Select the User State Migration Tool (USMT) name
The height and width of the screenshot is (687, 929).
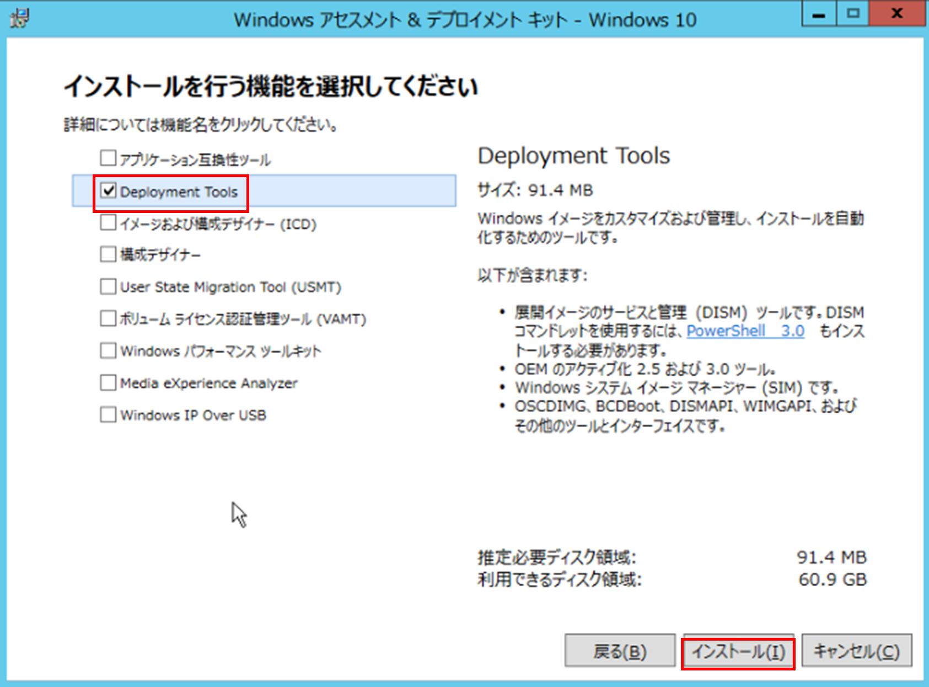point(231,287)
